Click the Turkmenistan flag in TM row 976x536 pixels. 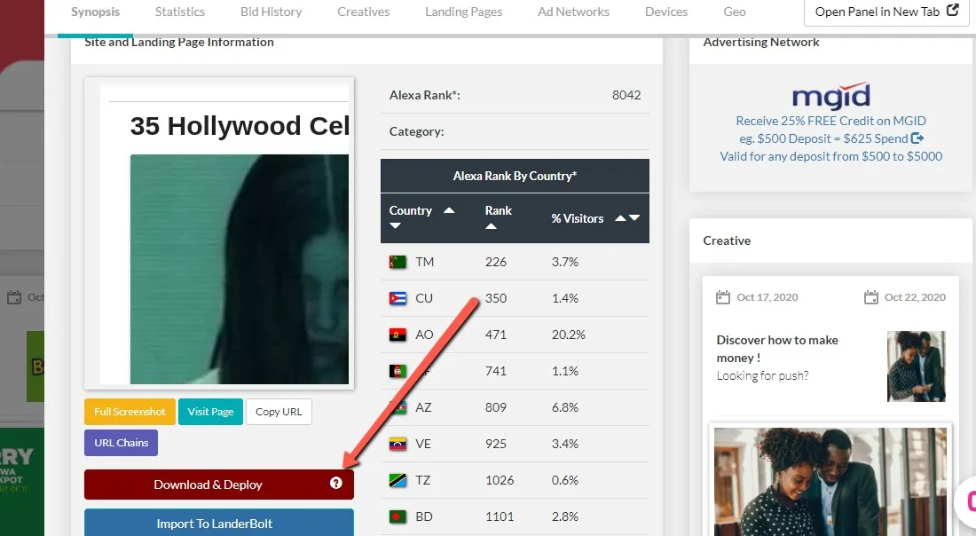pyautogui.click(x=397, y=262)
